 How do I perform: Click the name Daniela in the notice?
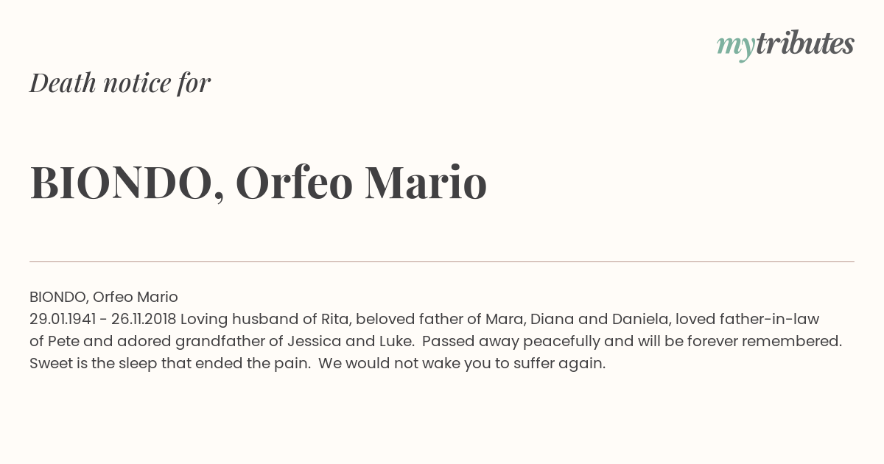pyautogui.click(x=639, y=319)
